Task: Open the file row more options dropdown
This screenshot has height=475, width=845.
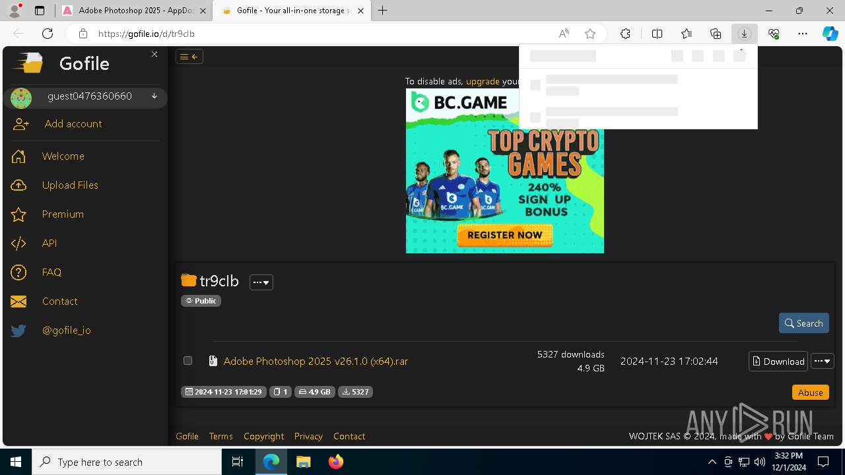Action: (823, 362)
